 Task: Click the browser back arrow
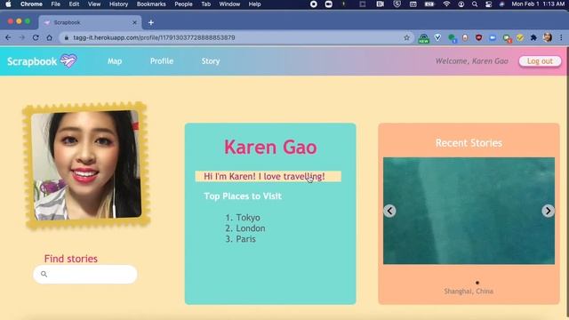click(x=8, y=37)
